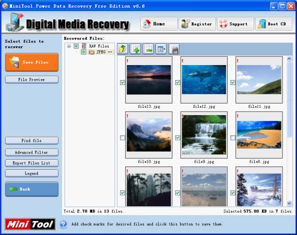This screenshot has height=235, width=297.
Task: Toggle the RAW Files tree checkbox
Action: [76, 46]
